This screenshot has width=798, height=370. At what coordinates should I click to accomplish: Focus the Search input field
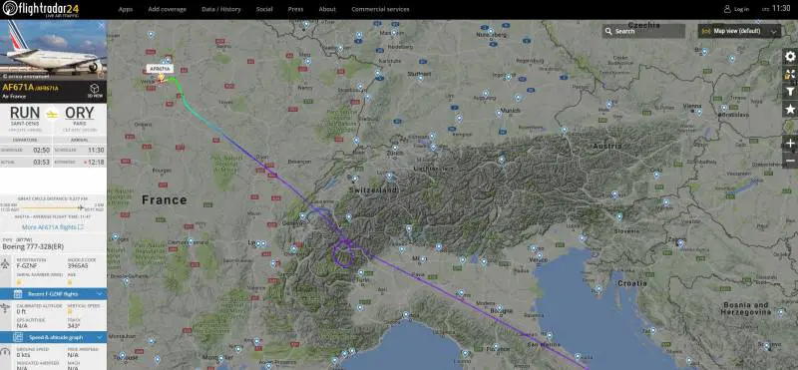(x=643, y=31)
